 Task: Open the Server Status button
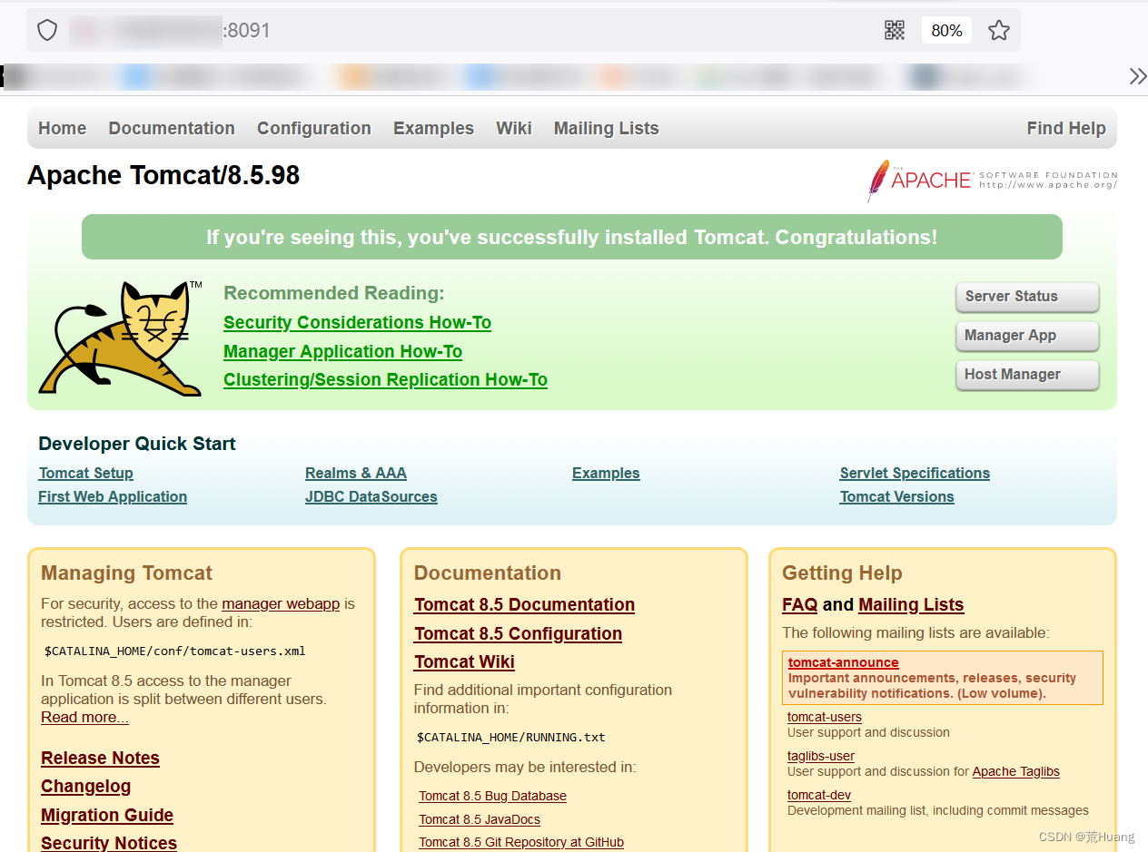pyautogui.click(x=1027, y=297)
